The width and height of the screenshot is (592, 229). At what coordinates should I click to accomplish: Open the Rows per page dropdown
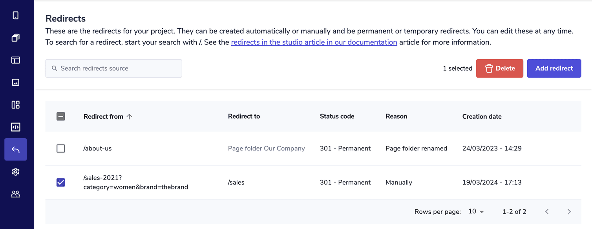476,211
